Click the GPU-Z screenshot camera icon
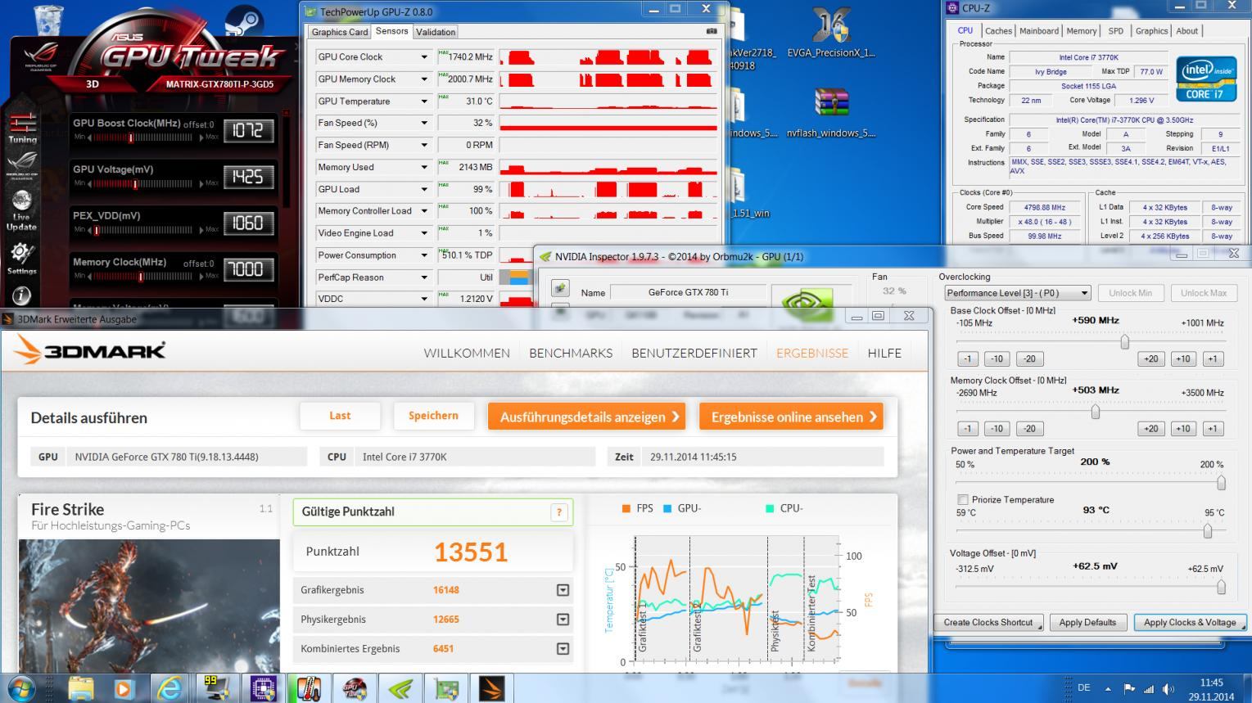Viewport: 1252px width, 703px height. tap(711, 31)
